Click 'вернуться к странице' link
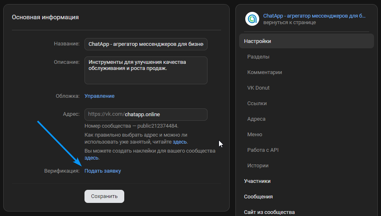 pyautogui.click(x=290, y=22)
